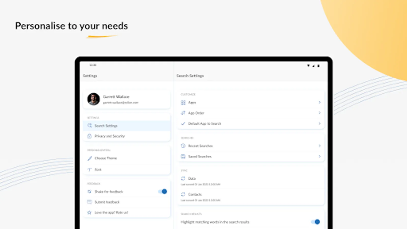Viewport: 407px width, 229px height.
Task: Click the Search Settings magnifier icon
Action: (90, 126)
